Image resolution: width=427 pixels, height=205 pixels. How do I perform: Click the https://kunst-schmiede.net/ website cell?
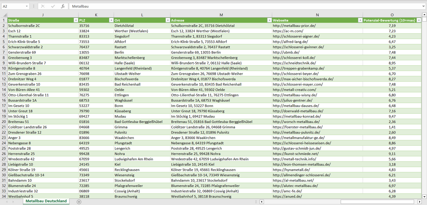point(296,154)
